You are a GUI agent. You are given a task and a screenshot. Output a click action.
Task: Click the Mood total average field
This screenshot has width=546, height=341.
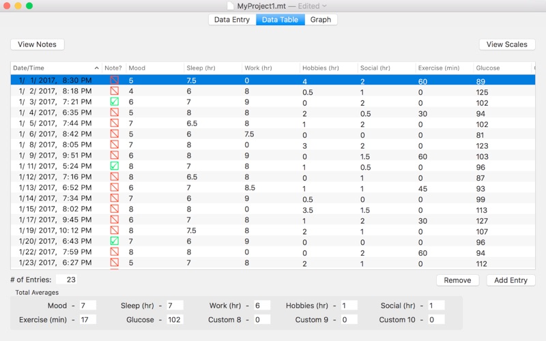pos(87,306)
